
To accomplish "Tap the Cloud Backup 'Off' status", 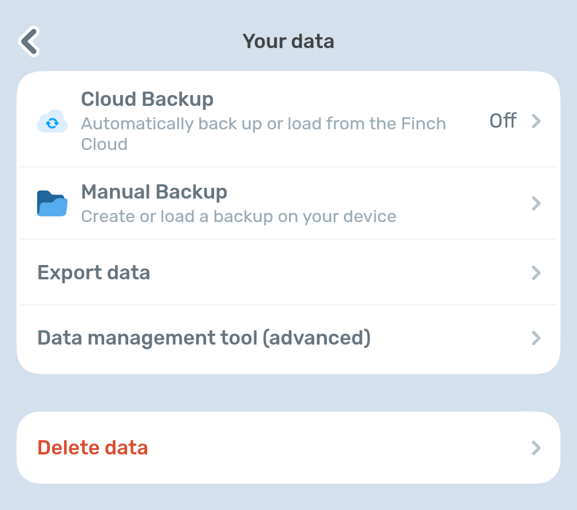I will click(x=503, y=121).
